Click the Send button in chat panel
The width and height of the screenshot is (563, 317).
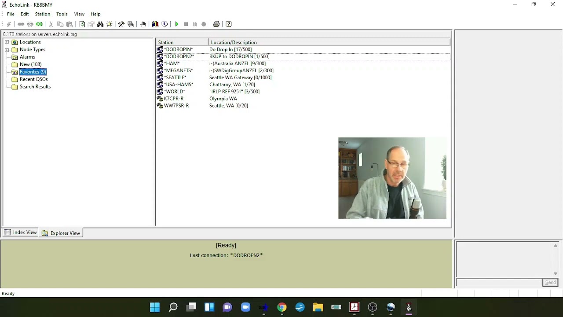(x=551, y=283)
